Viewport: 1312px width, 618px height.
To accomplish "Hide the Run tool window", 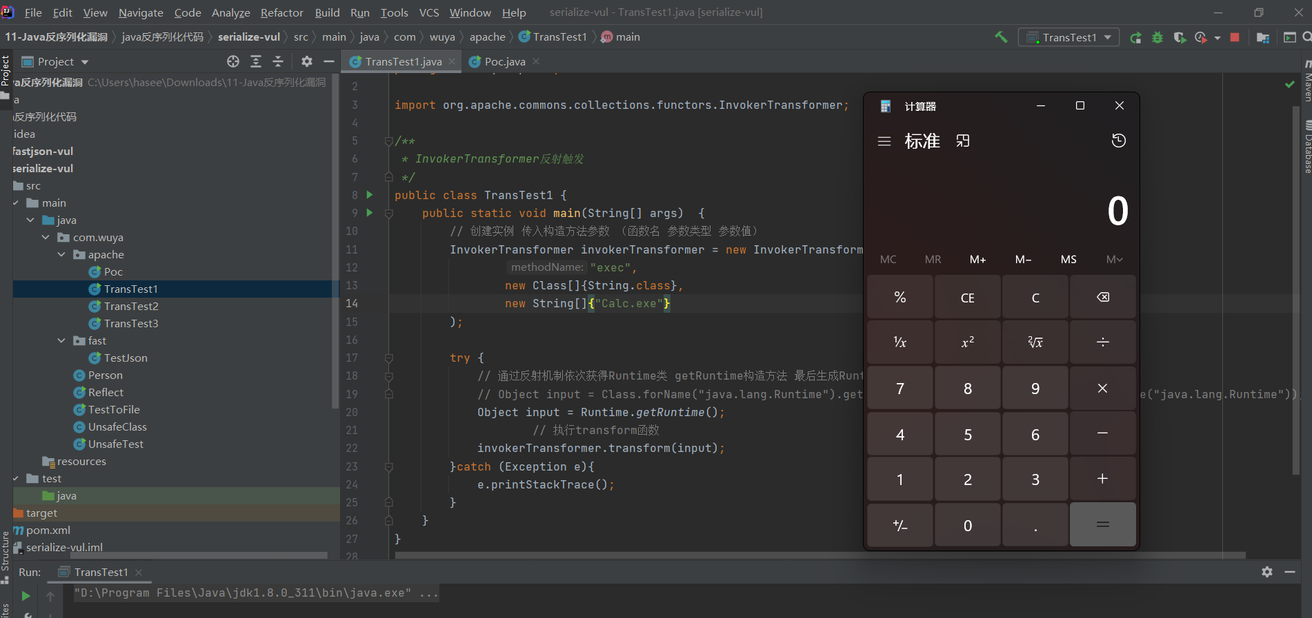I will click(x=1290, y=572).
